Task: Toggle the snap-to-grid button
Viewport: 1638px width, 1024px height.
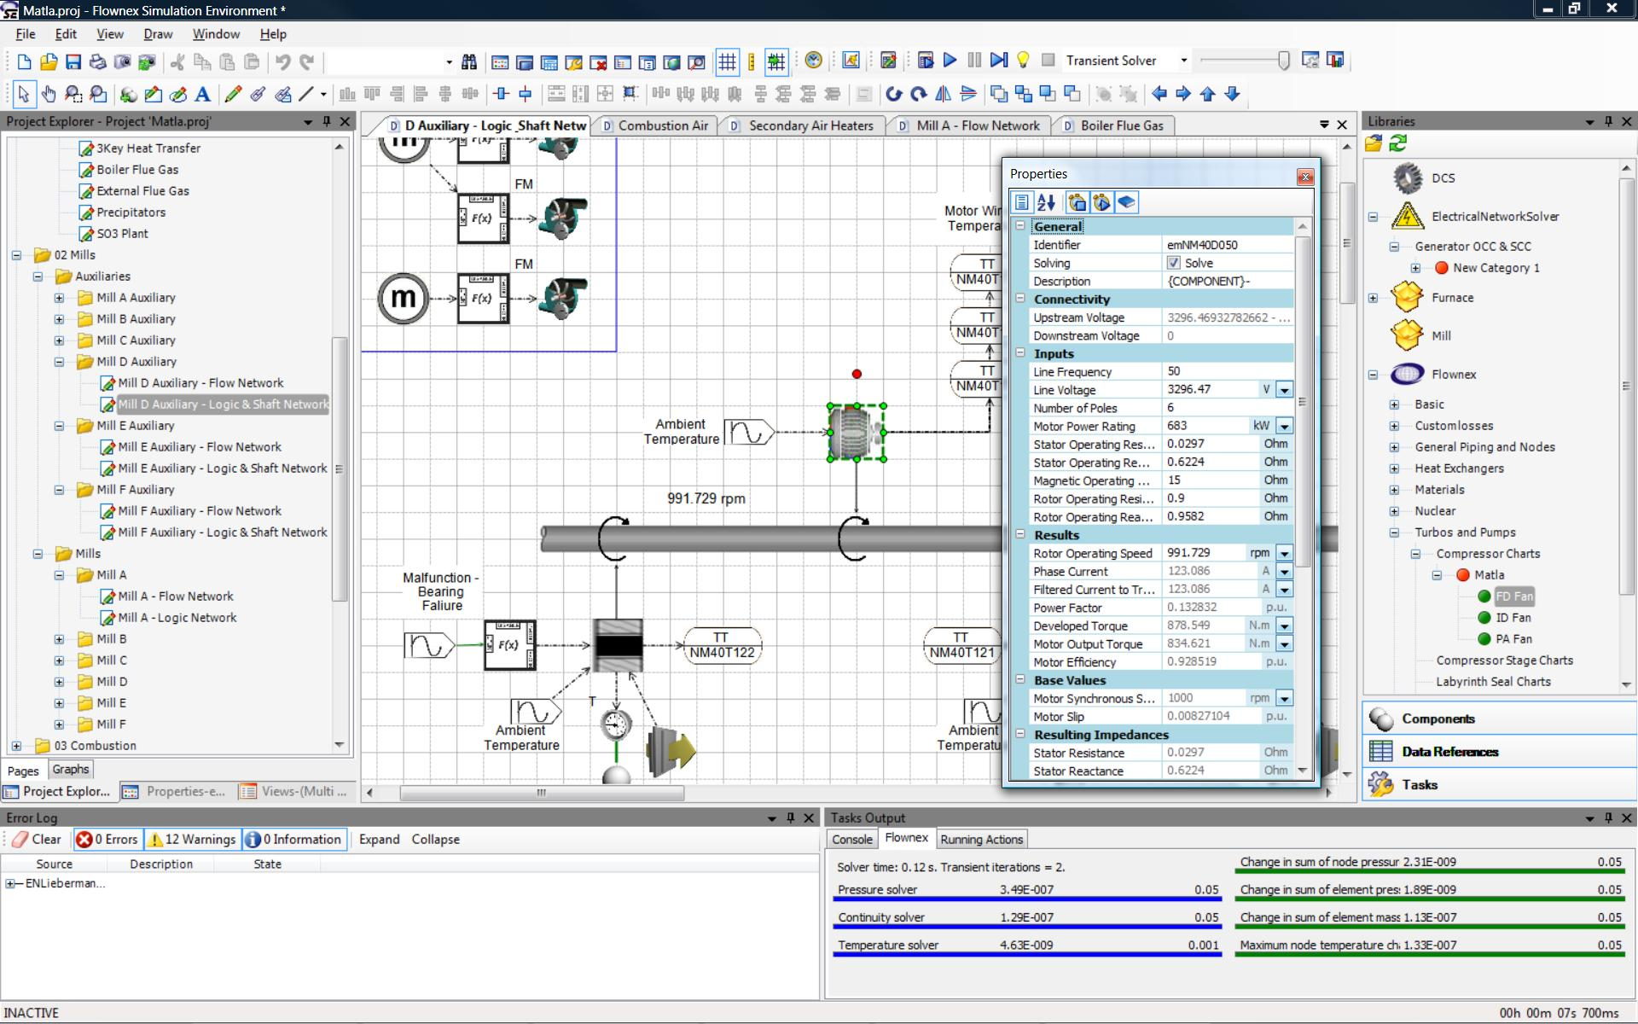Action: [x=775, y=61]
